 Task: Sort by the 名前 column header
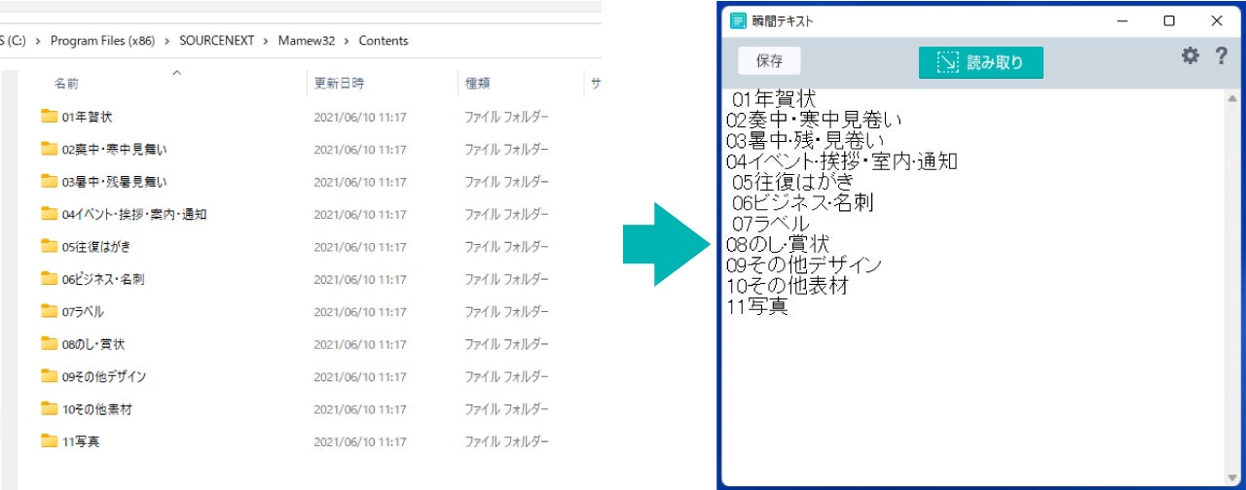pos(66,85)
